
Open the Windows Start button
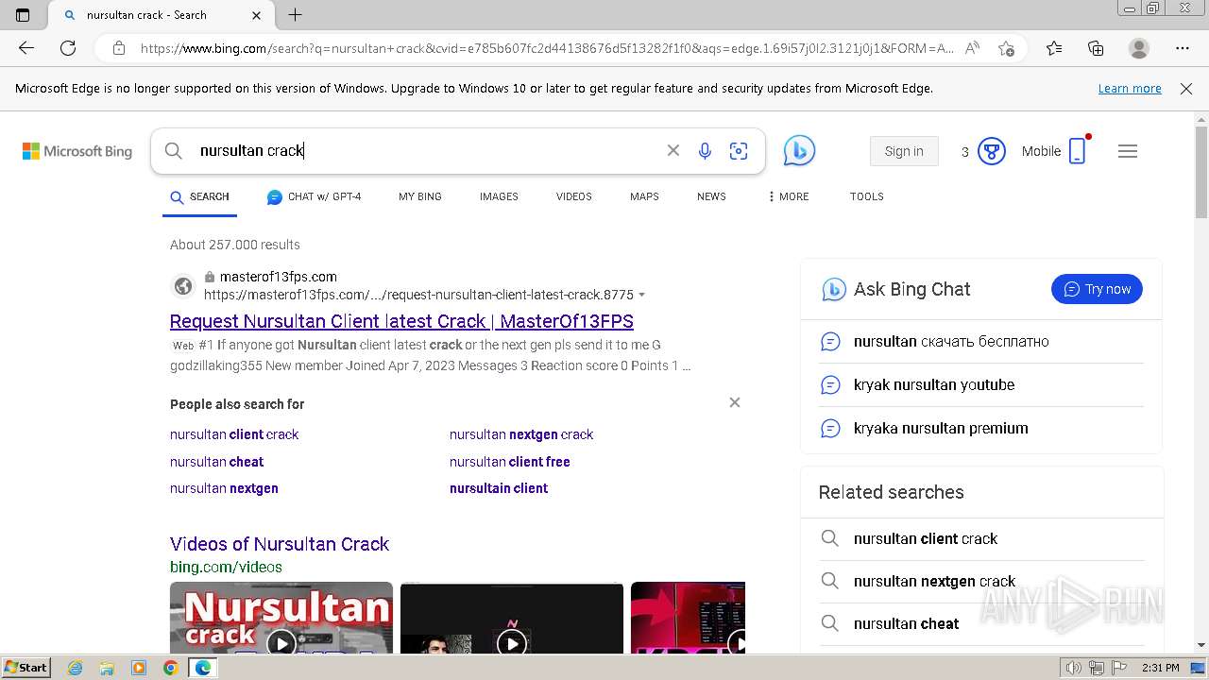(x=26, y=668)
